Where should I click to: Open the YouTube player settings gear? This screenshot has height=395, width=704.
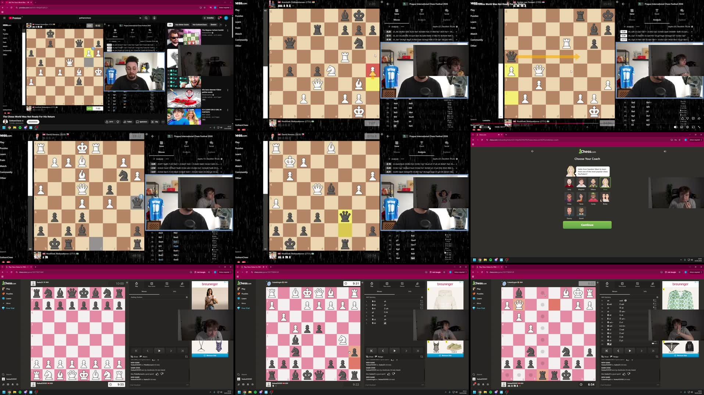coord(687,127)
